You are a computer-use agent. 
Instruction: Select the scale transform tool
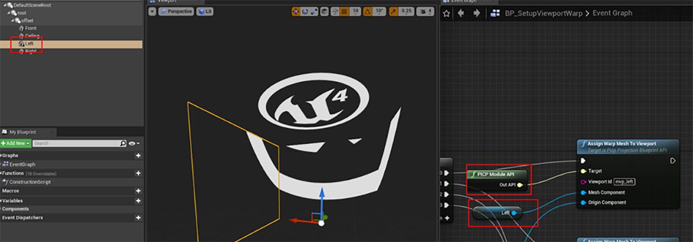(x=314, y=12)
